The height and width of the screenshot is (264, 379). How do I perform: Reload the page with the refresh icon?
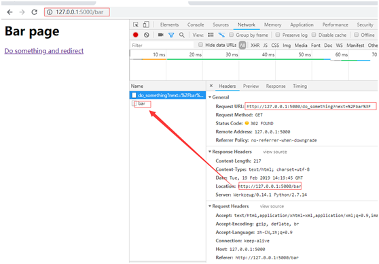[x=35, y=12]
